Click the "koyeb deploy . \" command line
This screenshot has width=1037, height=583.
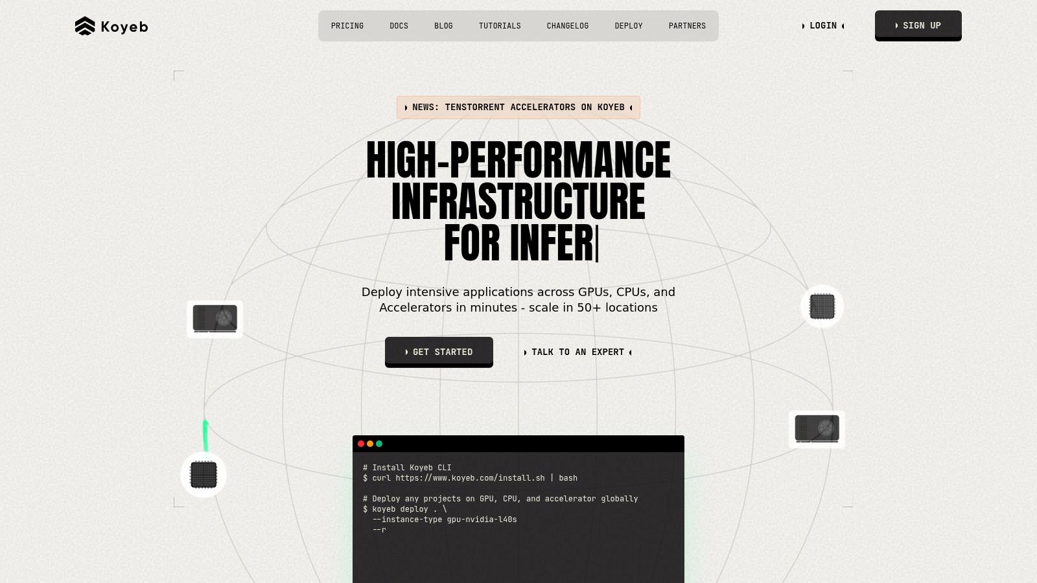pyautogui.click(x=404, y=509)
